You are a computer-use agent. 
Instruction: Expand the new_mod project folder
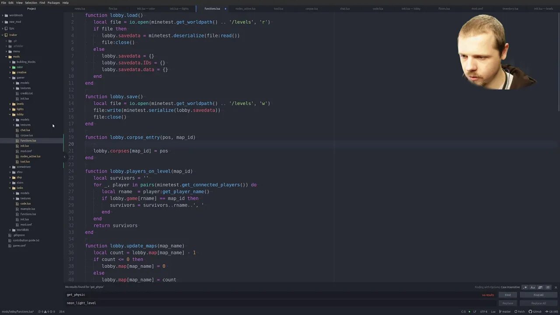3,22
